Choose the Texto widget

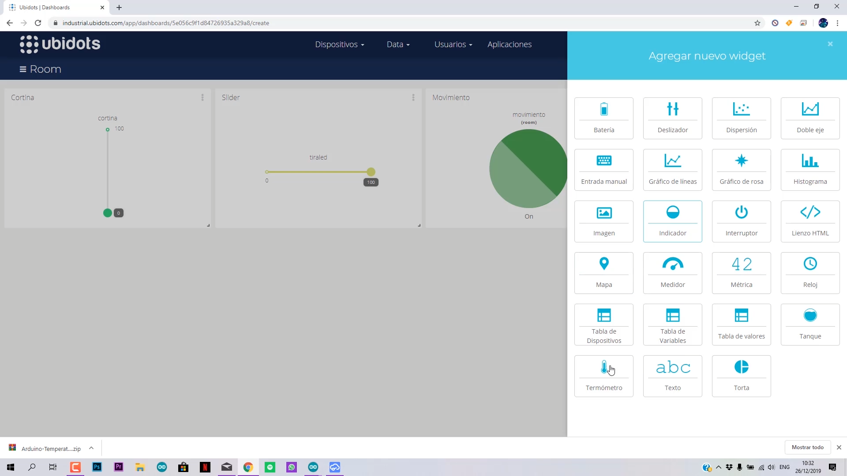[x=672, y=376]
